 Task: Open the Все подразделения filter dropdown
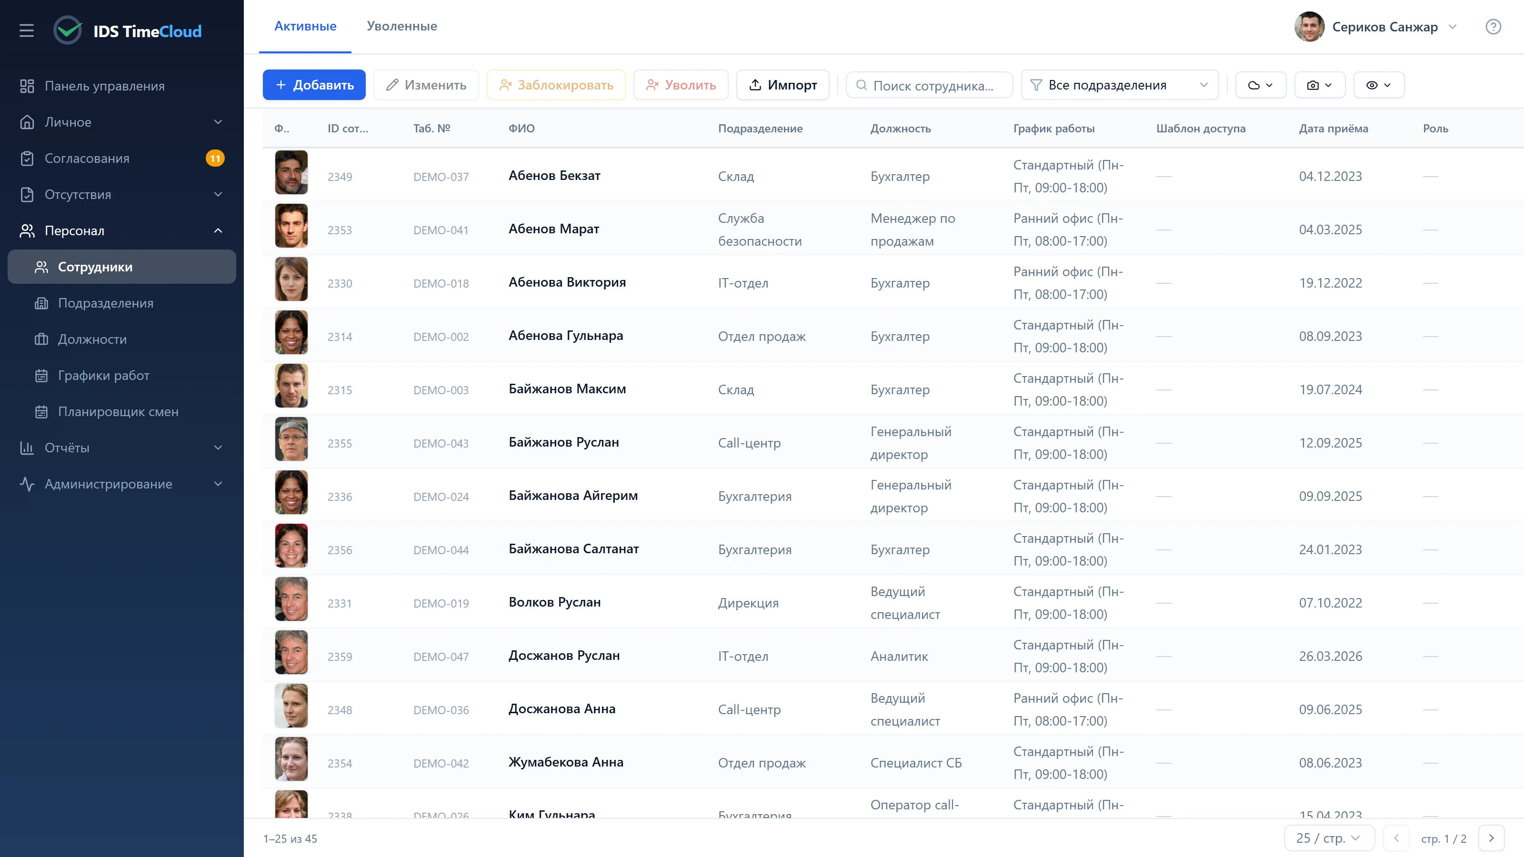tap(1120, 85)
